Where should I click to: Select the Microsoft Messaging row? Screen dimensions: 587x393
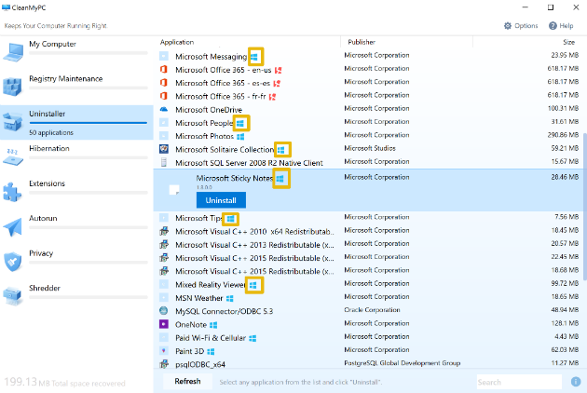[x=368, y=56]
